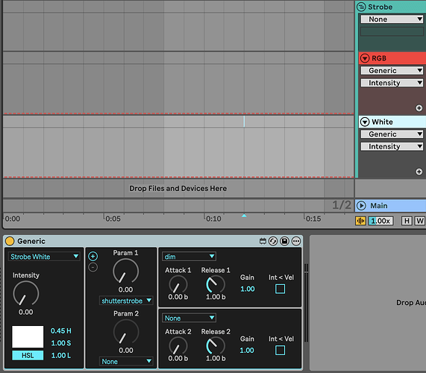Open the shutterstrobe parameter dropdown
The width and height of the screenshot is (426, 373).
pyautogui.click(x=126, y=301)
